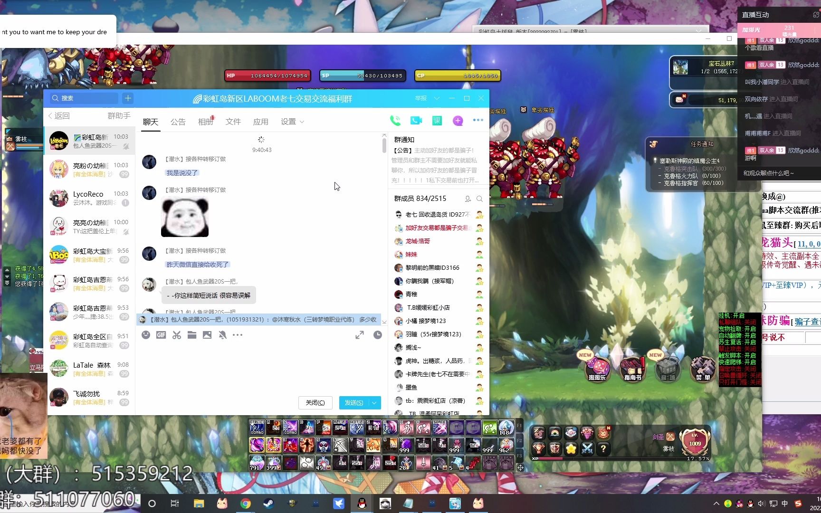Image resolution: width=821 pixels, height=513 pixels.
Task: Click the rainbow icon in game panel
Action: (x=554, y=433)
